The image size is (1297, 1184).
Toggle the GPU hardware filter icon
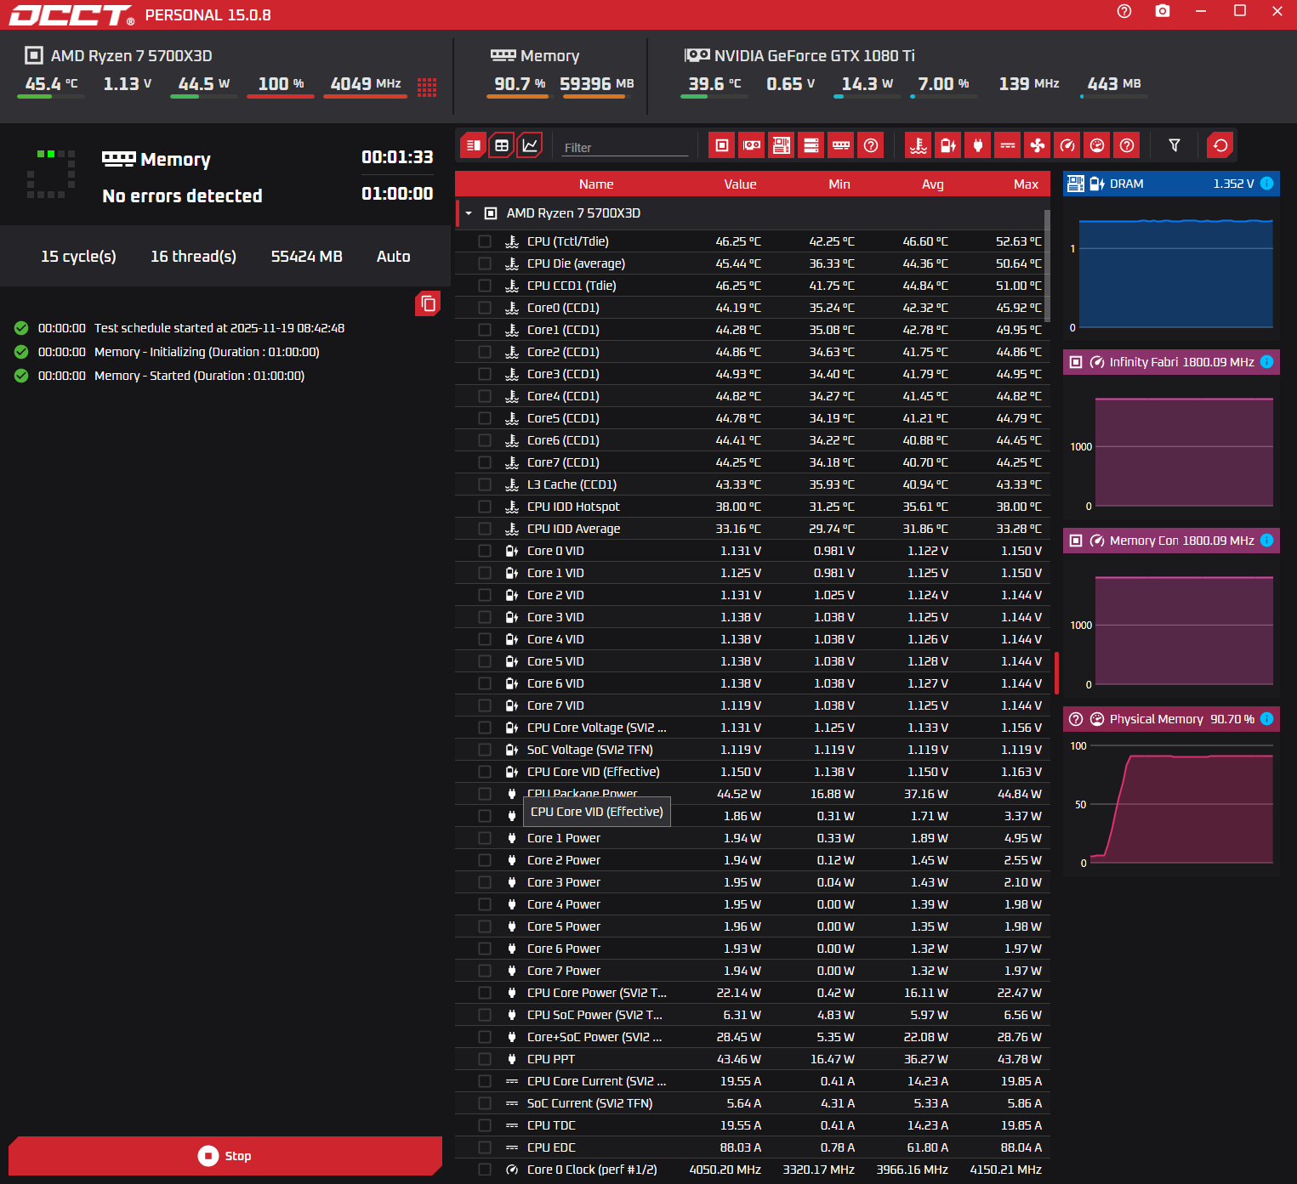(x=752, y=145)
